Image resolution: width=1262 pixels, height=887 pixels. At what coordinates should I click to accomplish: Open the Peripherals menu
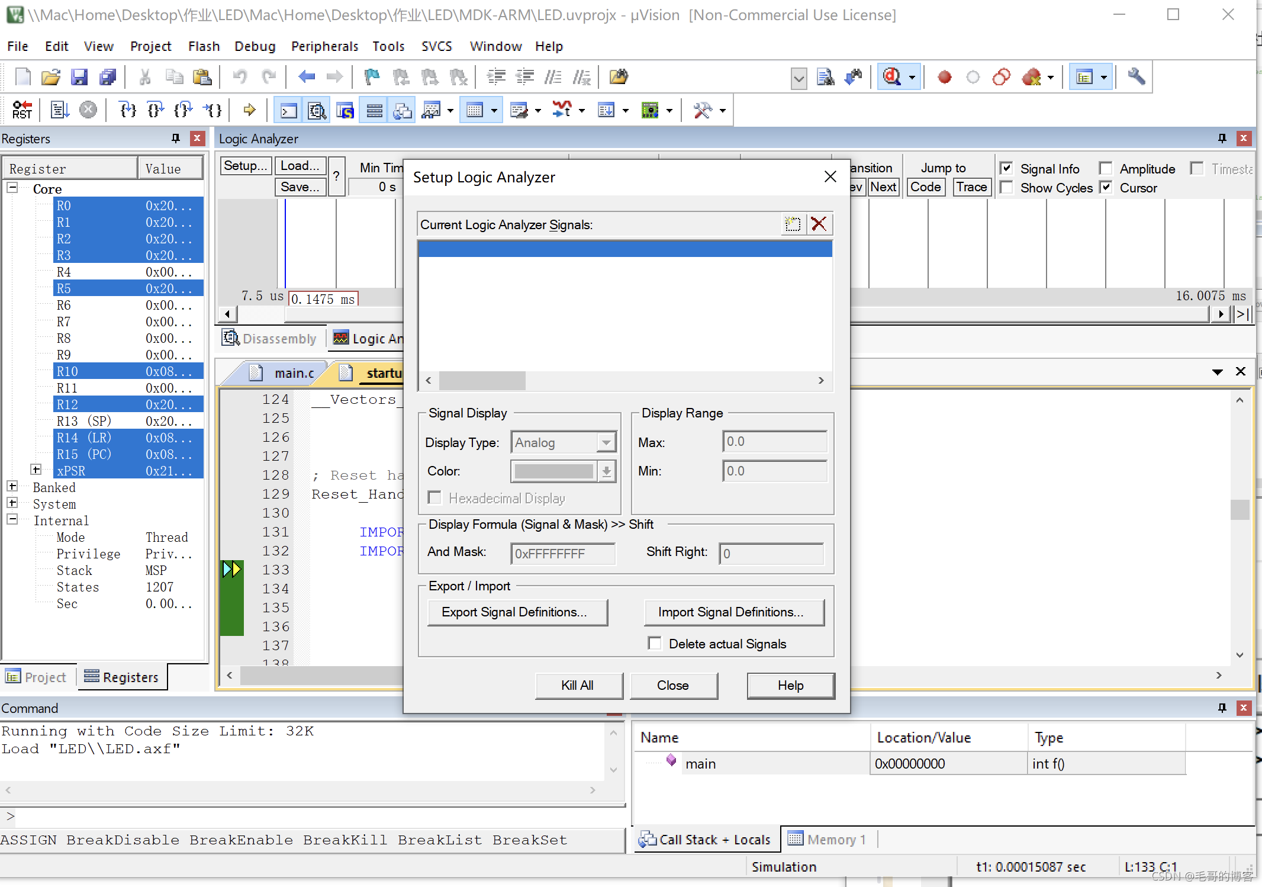(x=324, y=46)
